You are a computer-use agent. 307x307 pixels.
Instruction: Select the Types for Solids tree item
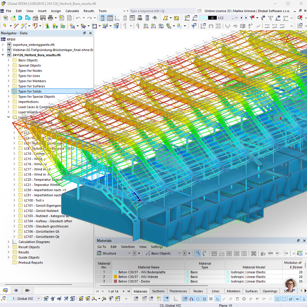point(30,91)
